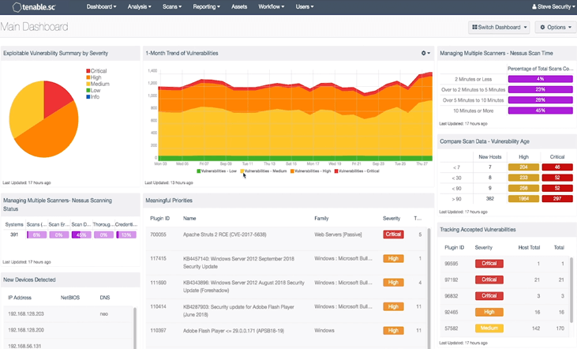577x349 pixels.
Task: Sort accepted vulnerabilities by Host Total
Action: point(529,247)
